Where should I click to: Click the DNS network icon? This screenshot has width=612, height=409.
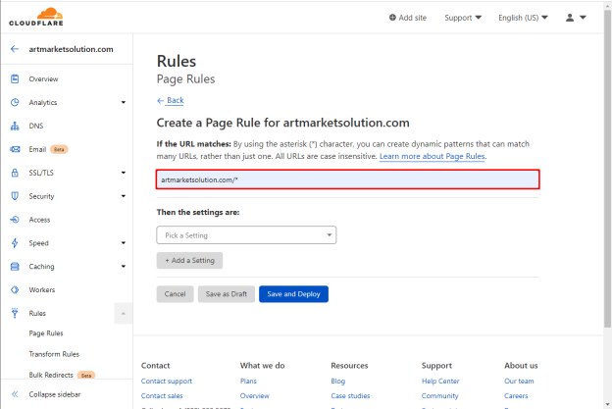click(x=15, y=126)
